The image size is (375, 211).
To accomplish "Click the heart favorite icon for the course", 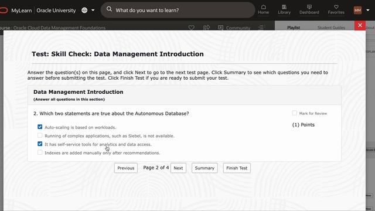I will click(192, 28).
